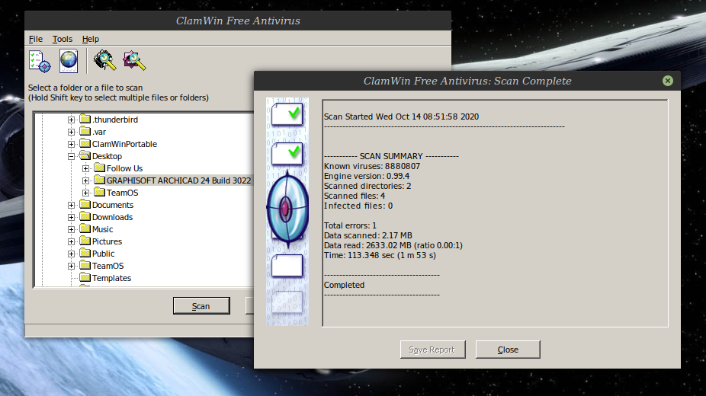Click the Scan button

[x=201, y=305]
